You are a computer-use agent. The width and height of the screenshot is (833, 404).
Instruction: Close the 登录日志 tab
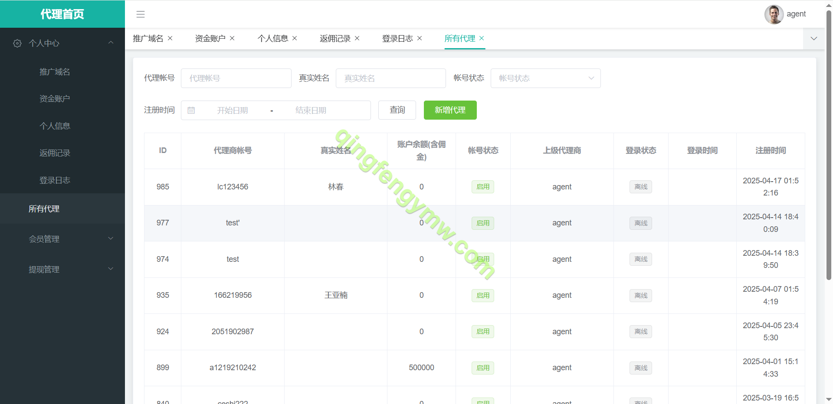tap(420, 38)
